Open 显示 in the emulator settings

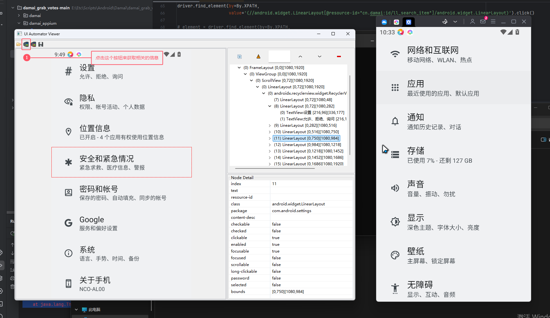point(454,222)
